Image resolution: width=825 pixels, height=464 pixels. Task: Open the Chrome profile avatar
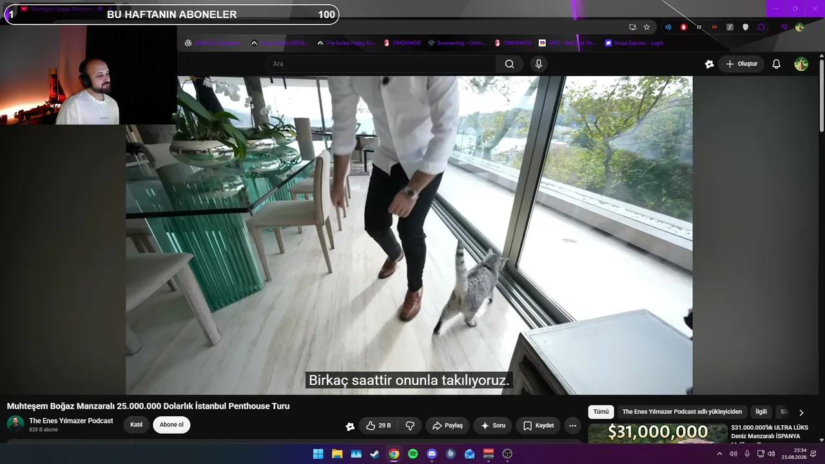800,27
